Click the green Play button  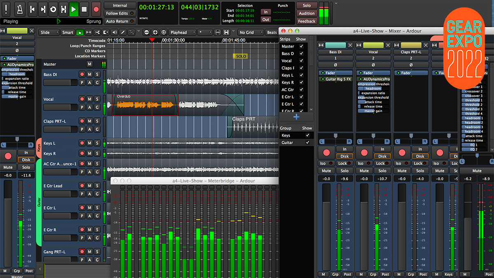click(74, 8)
